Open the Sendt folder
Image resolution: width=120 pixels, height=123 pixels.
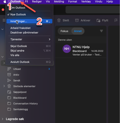[x=17, y=81]
